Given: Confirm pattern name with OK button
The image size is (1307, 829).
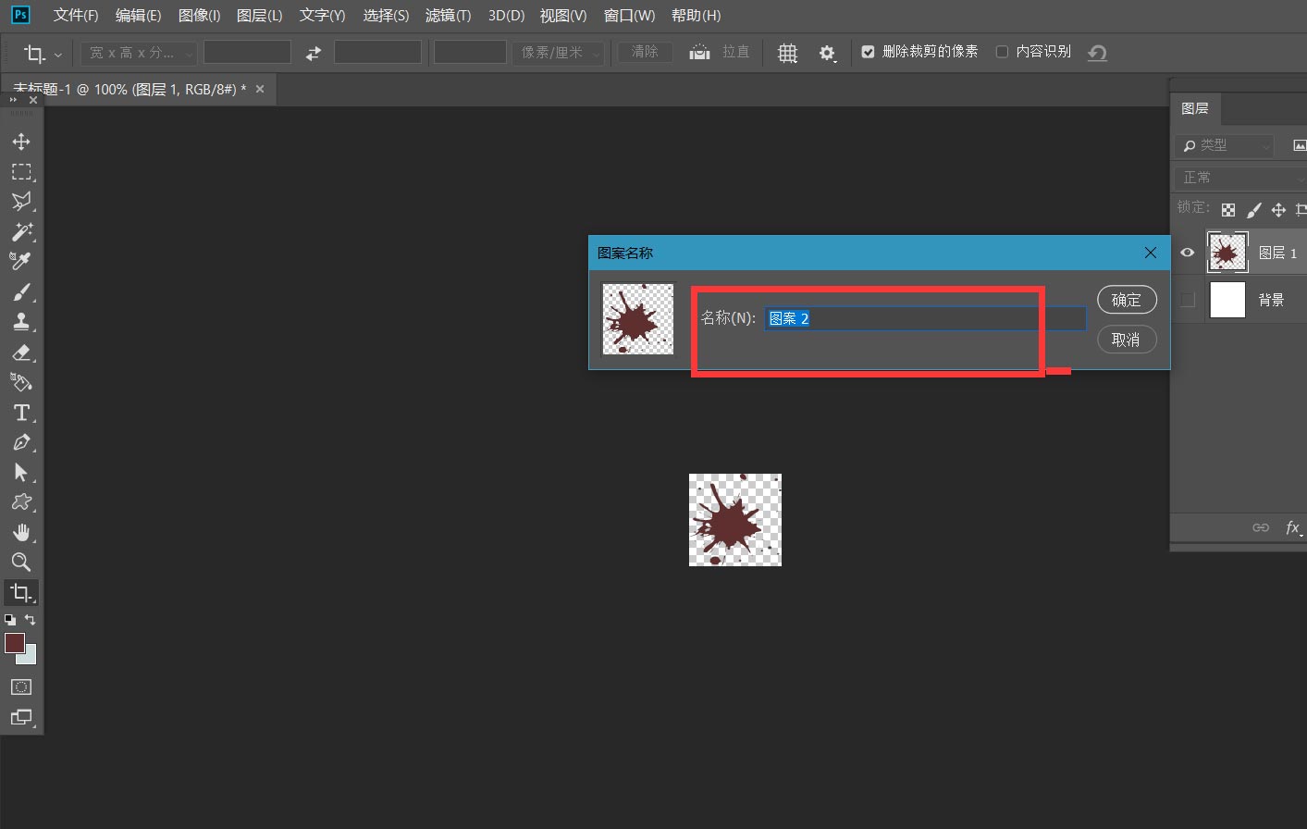Looking at the screenshot, I should (x=1127, y=300).
